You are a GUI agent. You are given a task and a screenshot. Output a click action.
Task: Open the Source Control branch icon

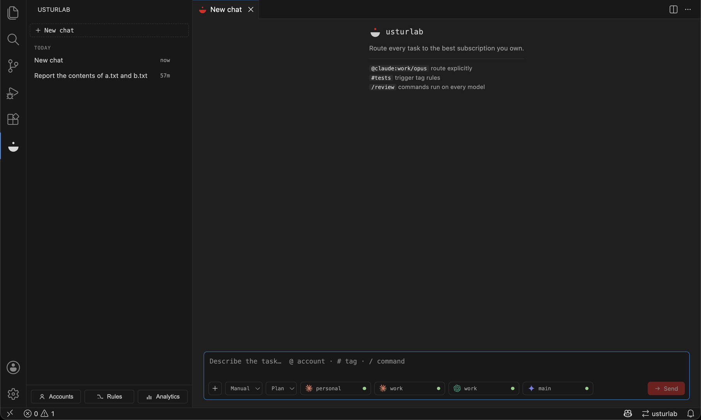pos(13,66)
